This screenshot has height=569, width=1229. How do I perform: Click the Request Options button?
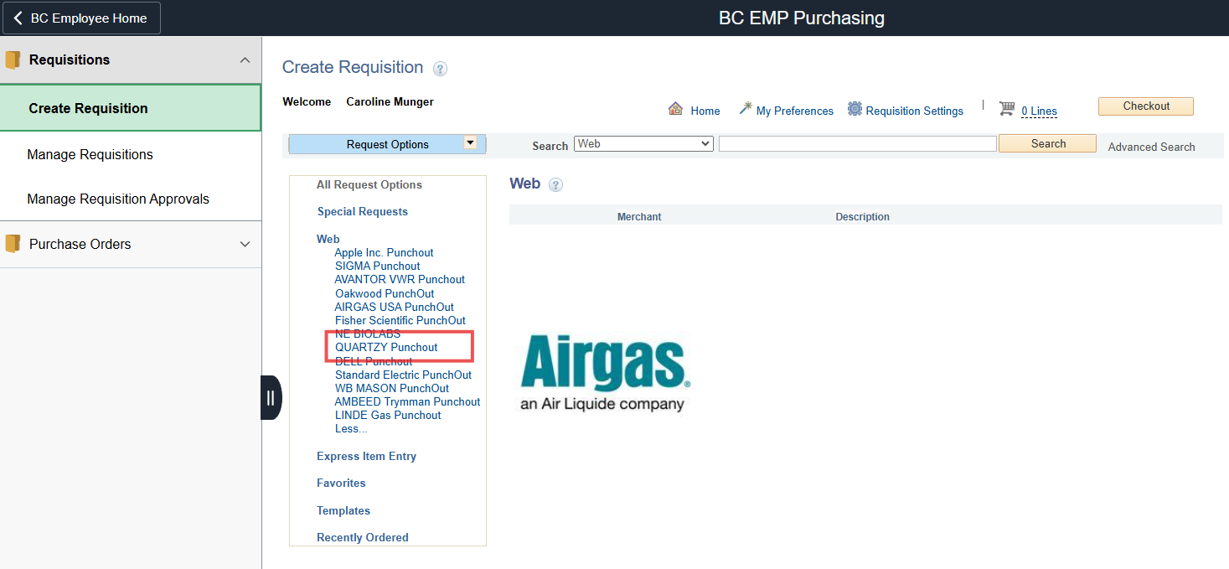(387, 144)
